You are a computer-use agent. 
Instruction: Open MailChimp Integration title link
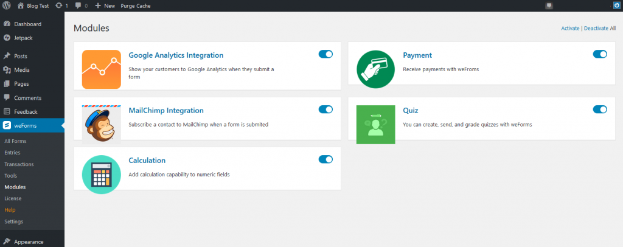click(x=166, y=110)
